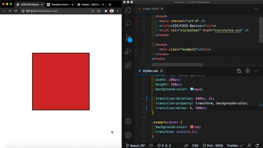Open problems errors and warnings counter

164,146
